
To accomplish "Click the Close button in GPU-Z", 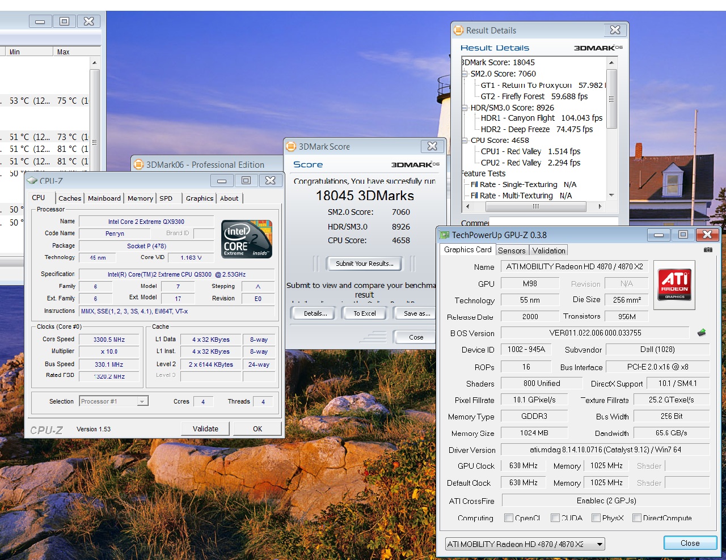I will [x=690, y=543].
